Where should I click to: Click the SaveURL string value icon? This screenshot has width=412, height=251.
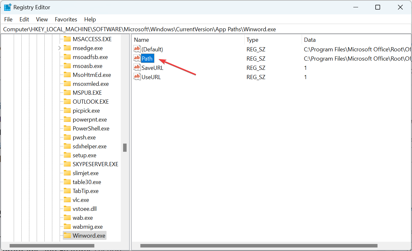(x=137, y=68)
